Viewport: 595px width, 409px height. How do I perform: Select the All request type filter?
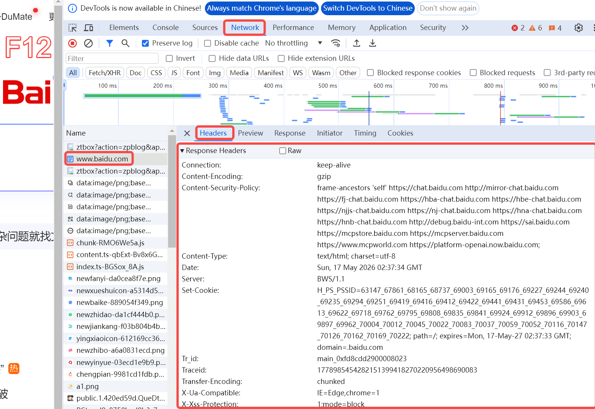coord(73,73)
